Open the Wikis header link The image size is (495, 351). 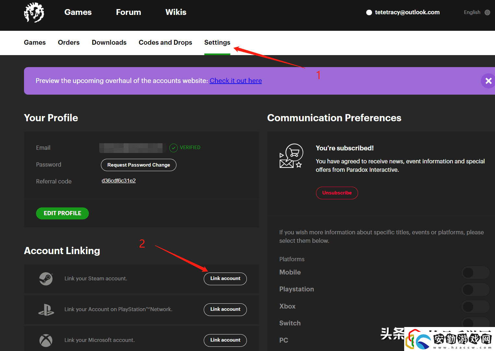click(176, 12)
